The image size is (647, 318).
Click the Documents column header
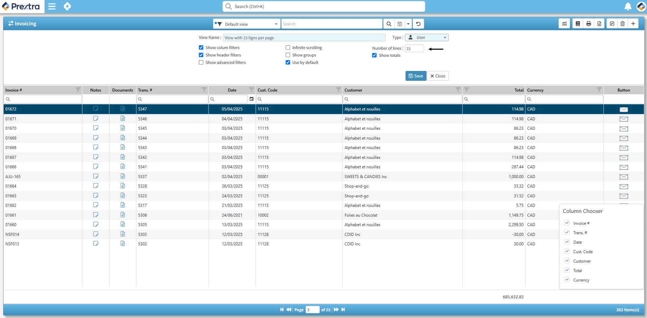click(x=123, y=90)
